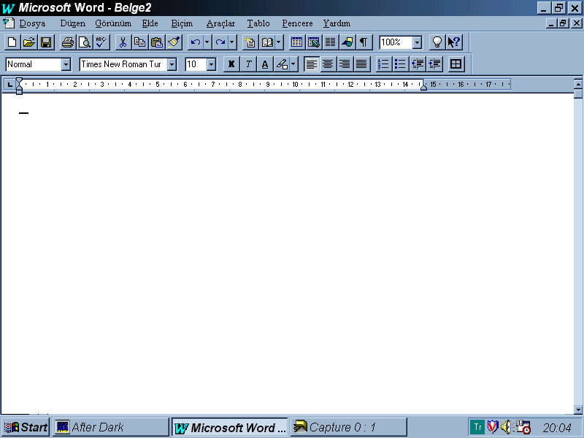
Task: Activate the Help pointer tool
Action: pyautogui.click(x=454, y=42)
